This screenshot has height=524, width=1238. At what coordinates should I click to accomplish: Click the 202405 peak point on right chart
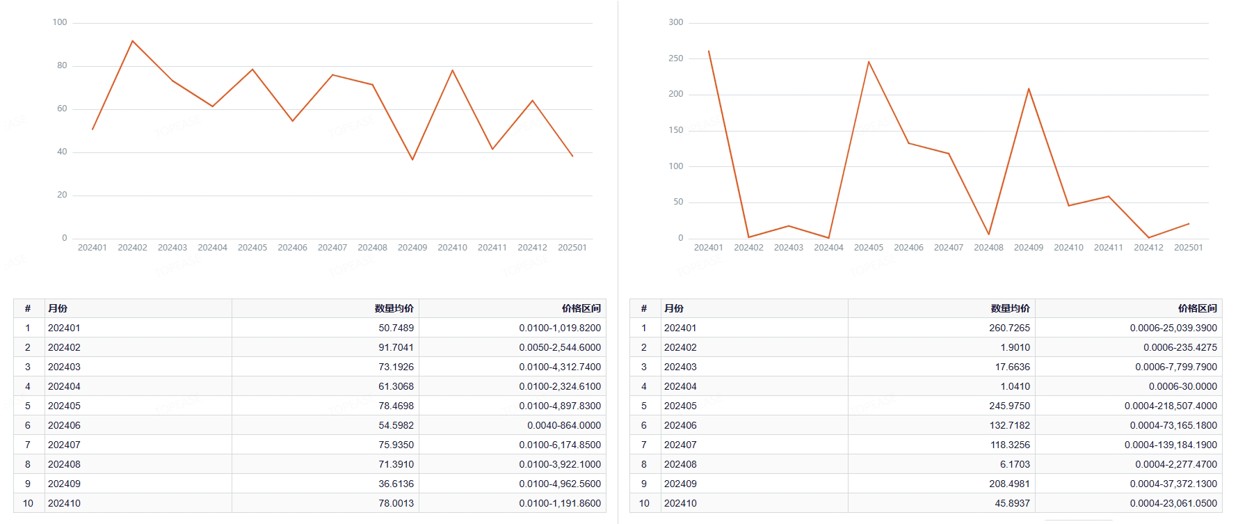(869, 62)
